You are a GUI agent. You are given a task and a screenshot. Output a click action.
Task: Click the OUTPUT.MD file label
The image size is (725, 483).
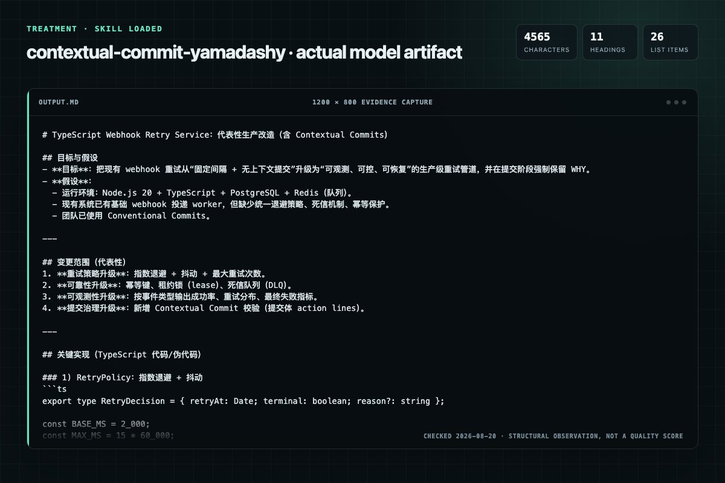59,102
